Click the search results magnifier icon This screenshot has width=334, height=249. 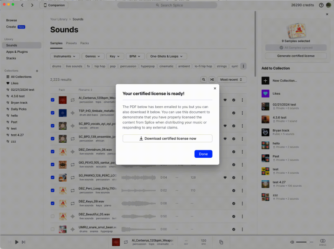point(204,80)
